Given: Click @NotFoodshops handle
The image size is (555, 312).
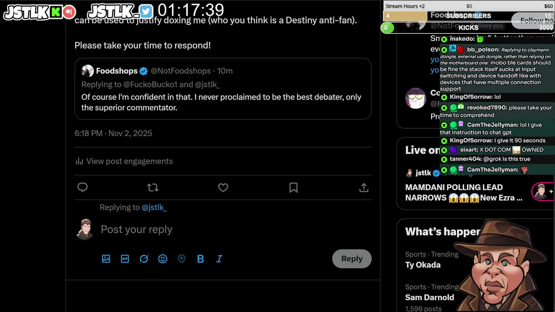Looking at the screenshot, I should [x=180, y=71].
